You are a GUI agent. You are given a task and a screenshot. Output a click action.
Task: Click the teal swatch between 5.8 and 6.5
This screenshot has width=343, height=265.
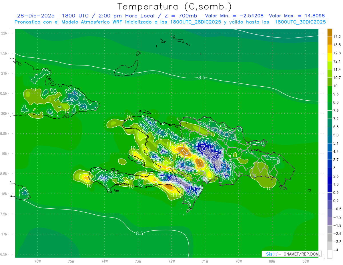coord(330,131)
